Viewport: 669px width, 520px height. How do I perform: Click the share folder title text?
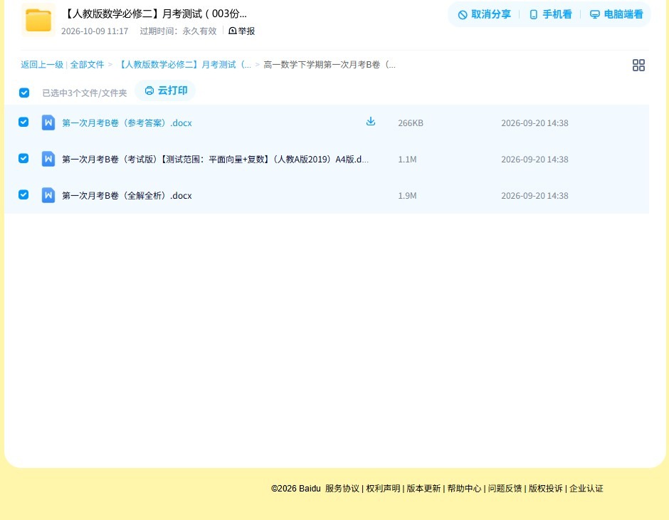point(155,14)
